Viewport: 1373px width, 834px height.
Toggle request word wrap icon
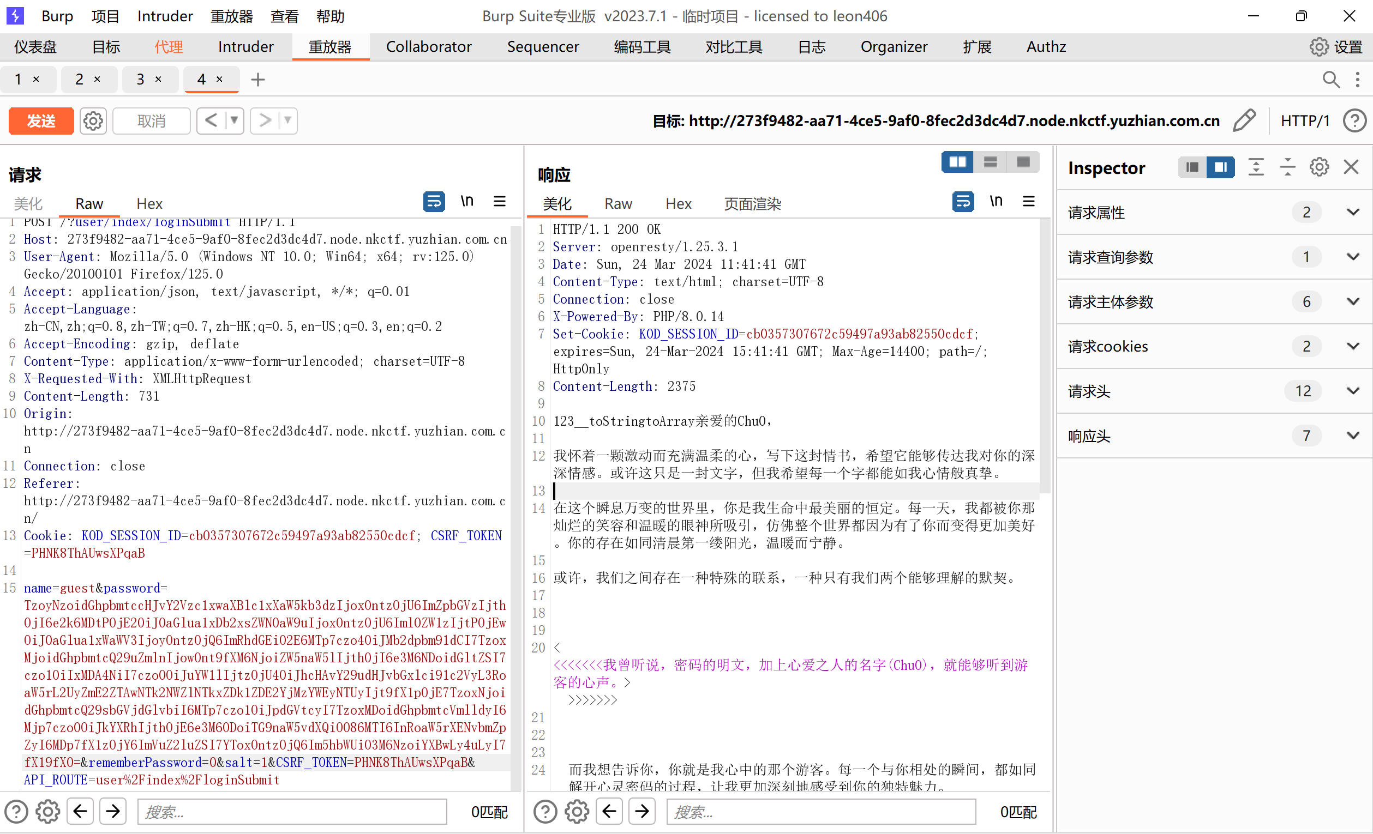[434, 201]
